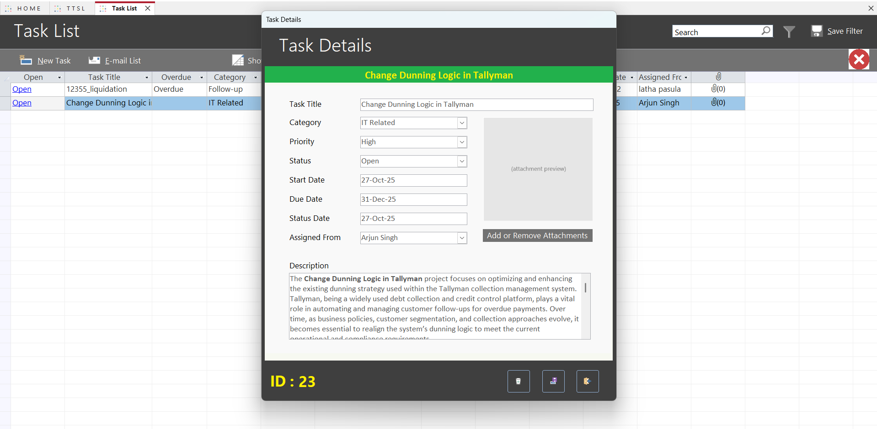
Task: Click the filter funnel icon near the search box
Action: pos(789,31)
